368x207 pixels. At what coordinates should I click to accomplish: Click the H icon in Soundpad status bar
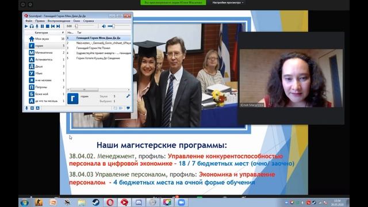tap(32, 108)
